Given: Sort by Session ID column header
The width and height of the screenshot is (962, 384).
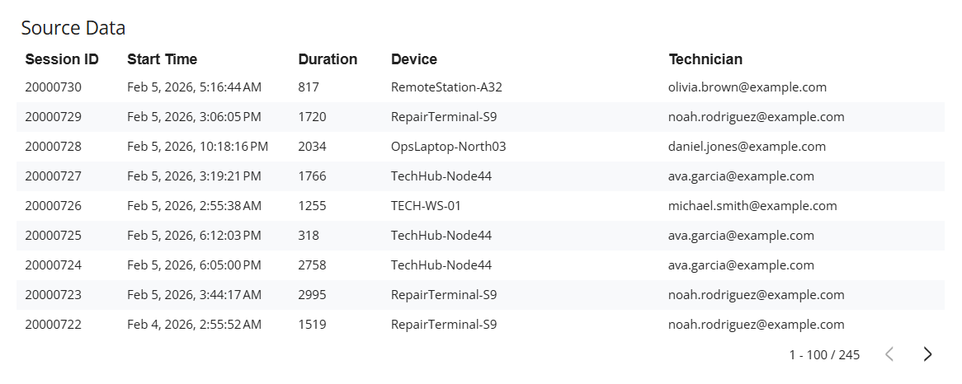Looking at the screenshot, I should click(62, 59).
